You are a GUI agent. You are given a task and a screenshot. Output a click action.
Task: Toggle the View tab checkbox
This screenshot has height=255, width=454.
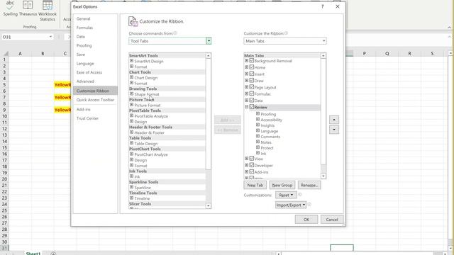pyautogui.click(x=252, y=159)
